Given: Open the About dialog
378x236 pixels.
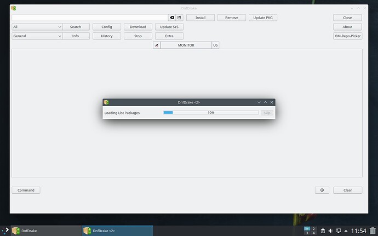Looking at the screenshot, I should coord(347,27).
